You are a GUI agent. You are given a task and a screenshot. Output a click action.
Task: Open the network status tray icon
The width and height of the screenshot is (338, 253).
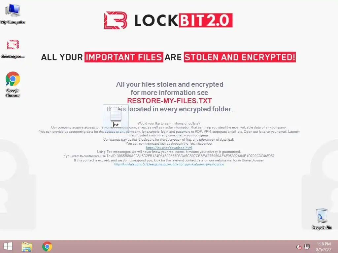[x=307, y=246]
